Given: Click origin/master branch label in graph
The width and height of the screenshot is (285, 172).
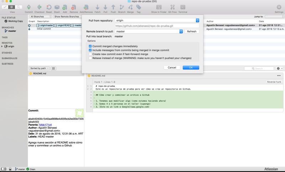Looking at the screenshot, I should point(45,25).
